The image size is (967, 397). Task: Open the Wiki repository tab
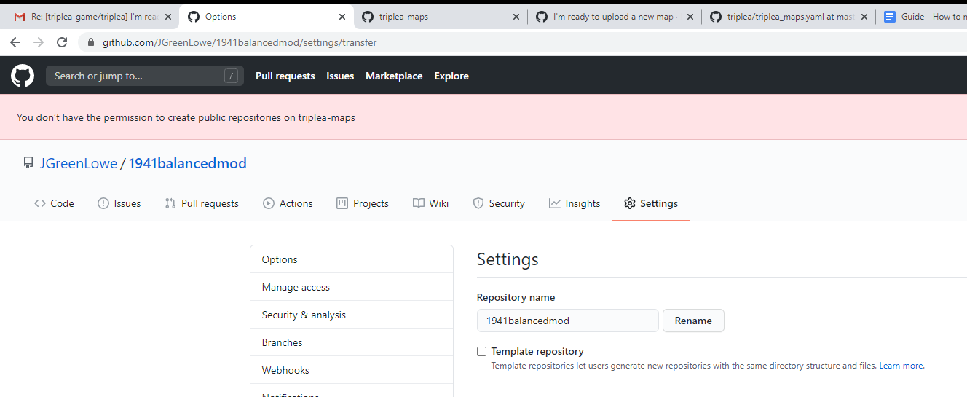click(x=430, y=203)
